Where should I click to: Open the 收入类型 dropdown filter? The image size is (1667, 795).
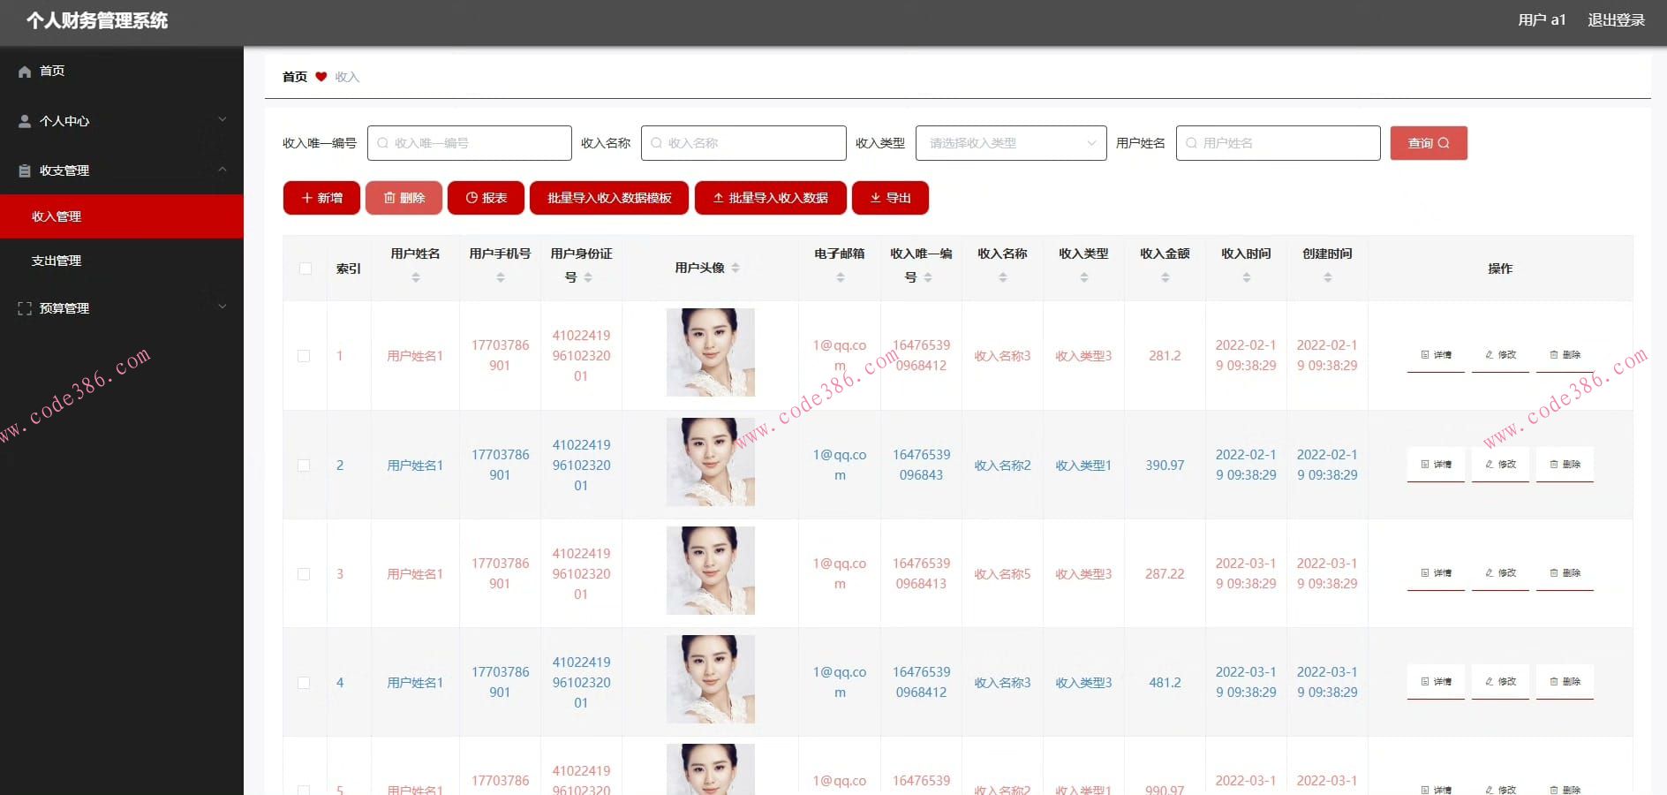tap(1010, 143)
